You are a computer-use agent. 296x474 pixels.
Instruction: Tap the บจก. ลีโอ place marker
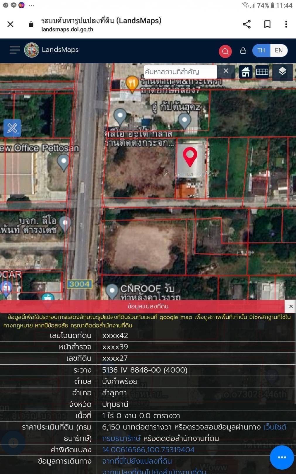tap(65, 224)
